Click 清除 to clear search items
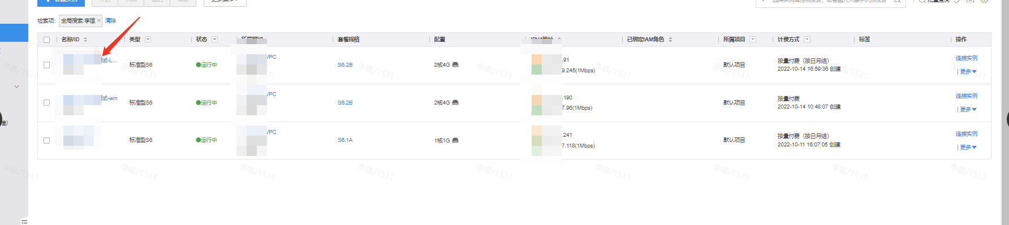 [x=110, y=20]
